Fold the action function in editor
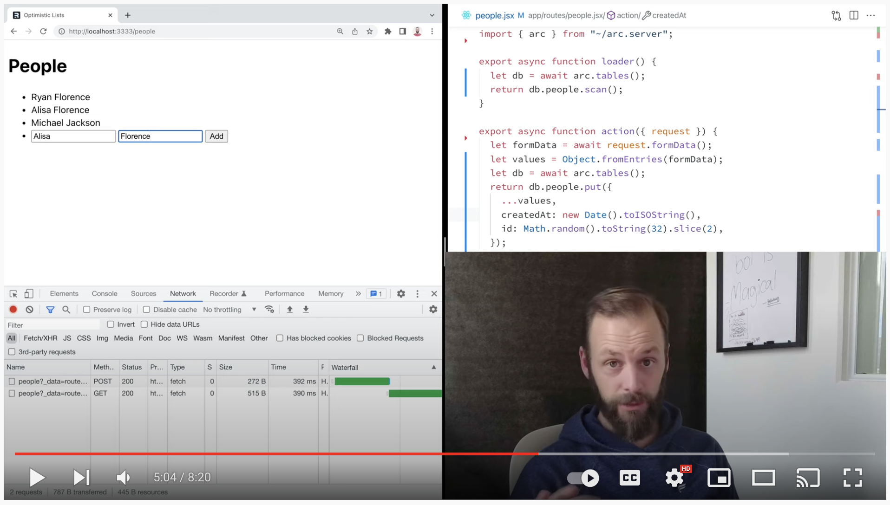This screenshot has width=890, height=505. tap(466, 138)
